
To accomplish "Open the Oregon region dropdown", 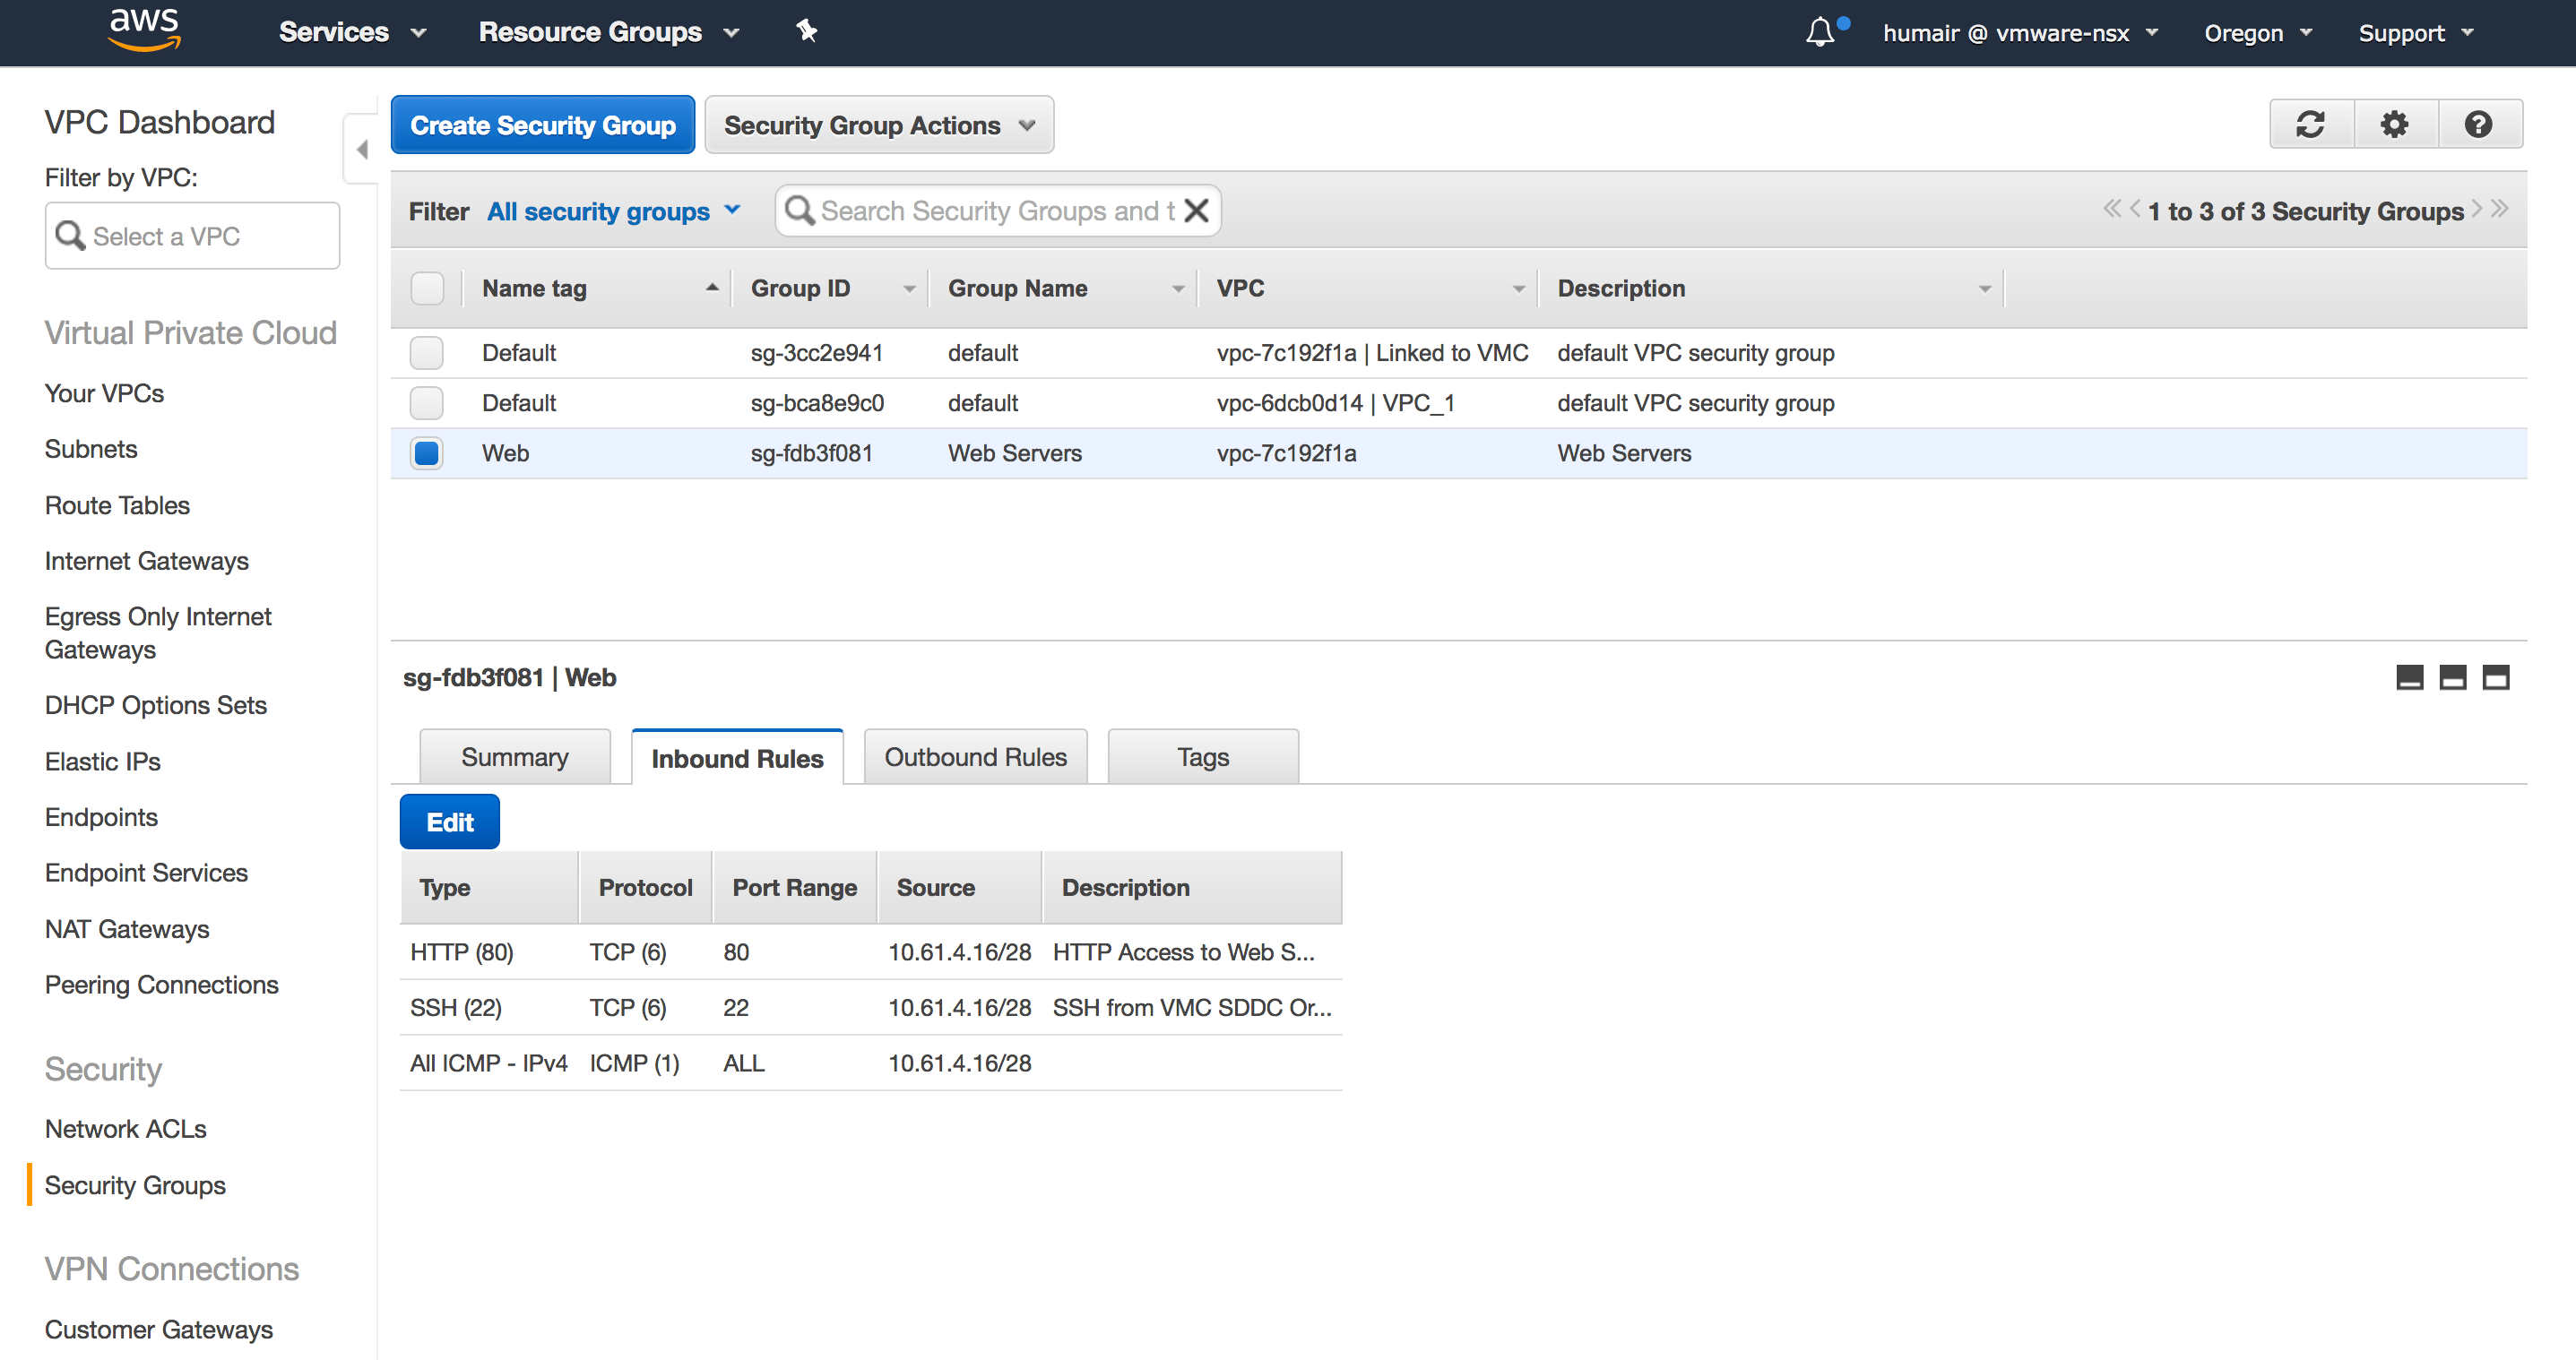I will click(x=2257, y=33).
